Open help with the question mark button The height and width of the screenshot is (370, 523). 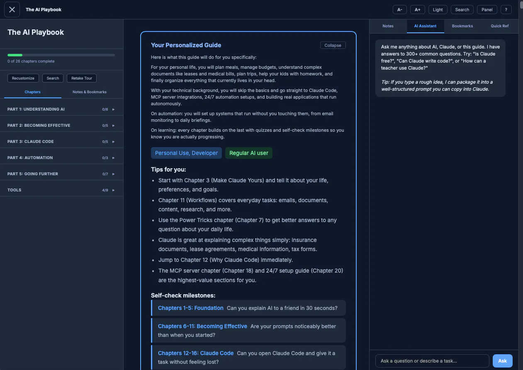(506, 10)
